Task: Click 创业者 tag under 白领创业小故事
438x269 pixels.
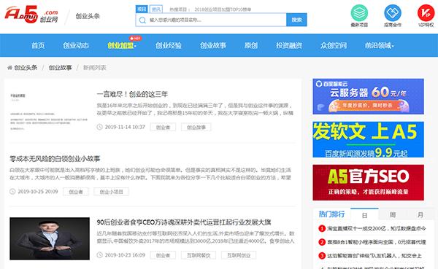Action: pyautogui.click(x=76, y=192)
